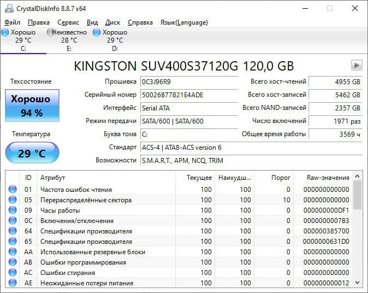This screenshot has height=293, width=368.
Task: Click status orb for attribute 65
Action: pyautogui.click(x=13, y=241)
